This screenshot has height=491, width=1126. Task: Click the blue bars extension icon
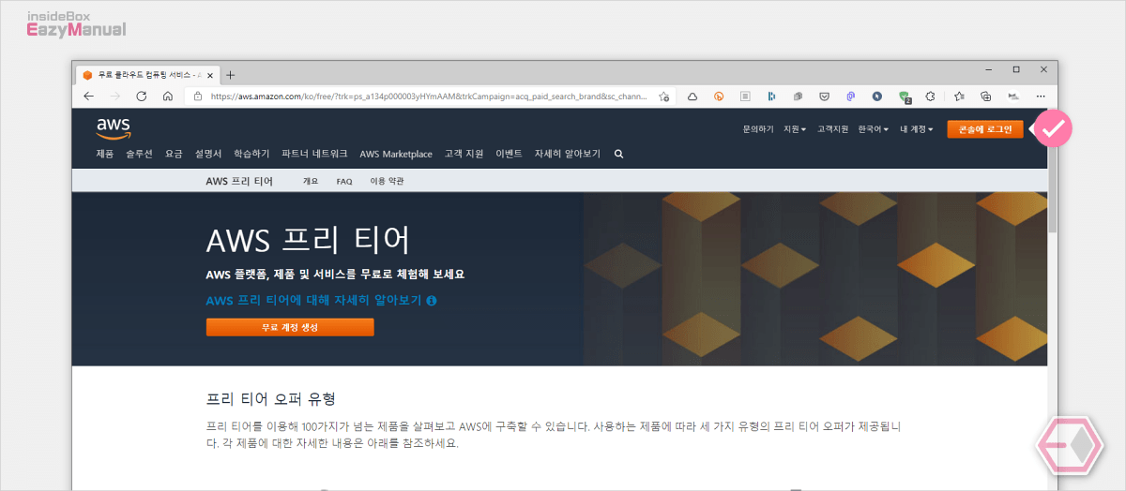[x=771, y=96]
